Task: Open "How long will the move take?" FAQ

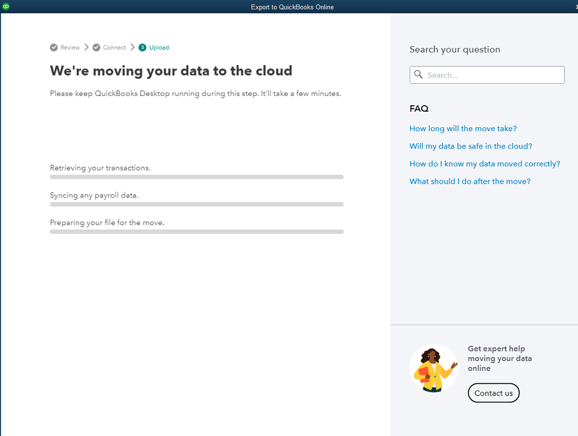Action: (463, 129)
